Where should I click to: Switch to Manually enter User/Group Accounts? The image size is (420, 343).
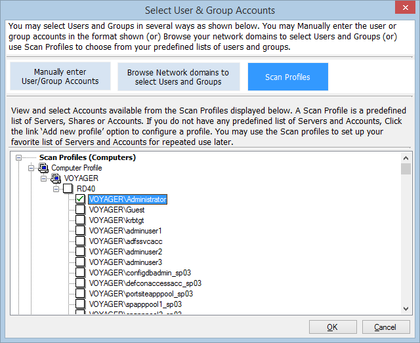coord(60,77)
